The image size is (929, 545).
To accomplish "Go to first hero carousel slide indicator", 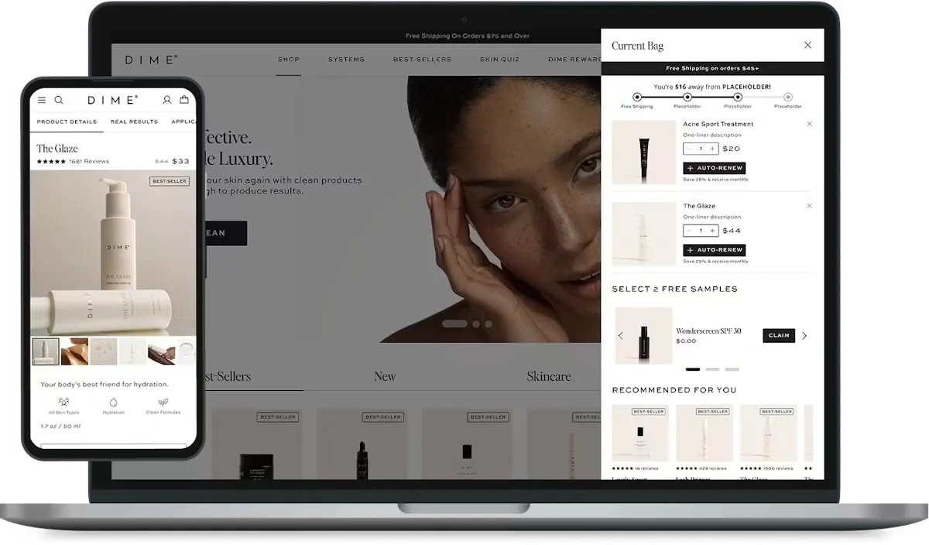I will pyautogui.click(x=454, y=324).
